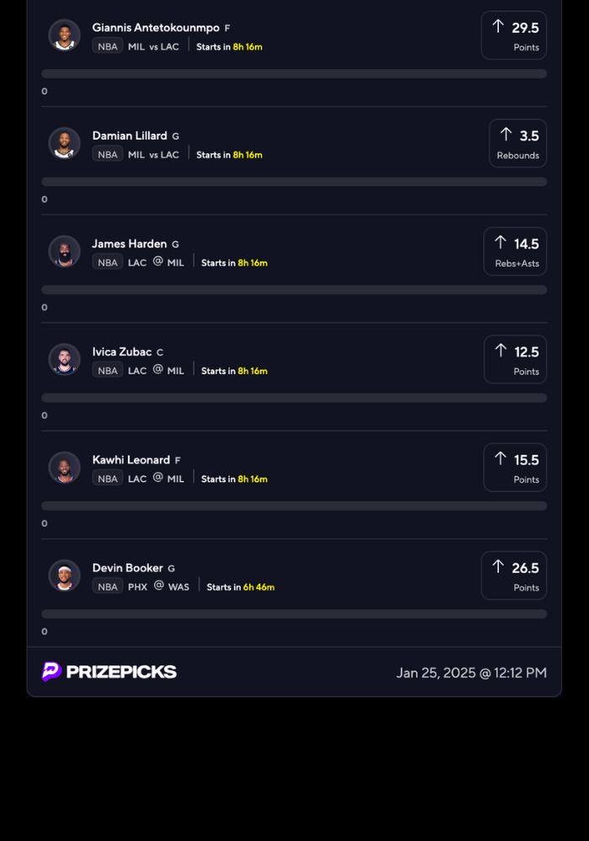Click Devin Booker's progress bar
This screenshot has height=841, width=589.
(294, 614)
